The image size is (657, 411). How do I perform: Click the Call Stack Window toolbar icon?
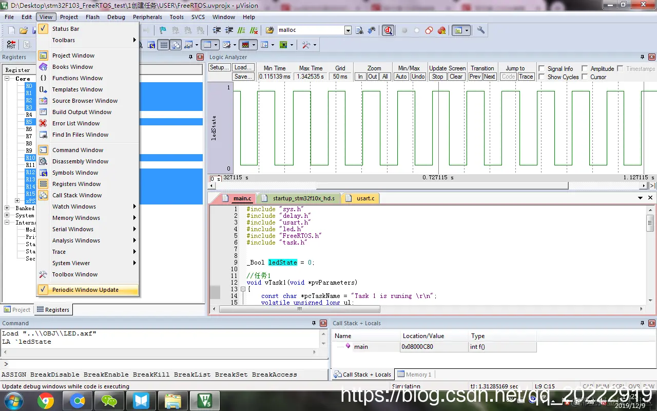pyautogui.click(x=176, y=45)
